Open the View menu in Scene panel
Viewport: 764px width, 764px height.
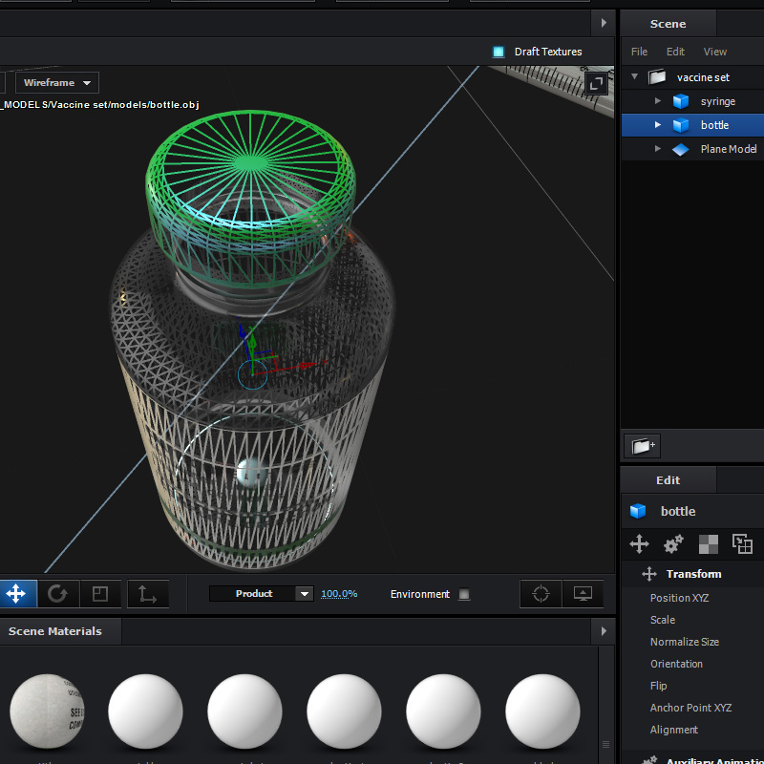pyautogui.click(x=714, y=52)
